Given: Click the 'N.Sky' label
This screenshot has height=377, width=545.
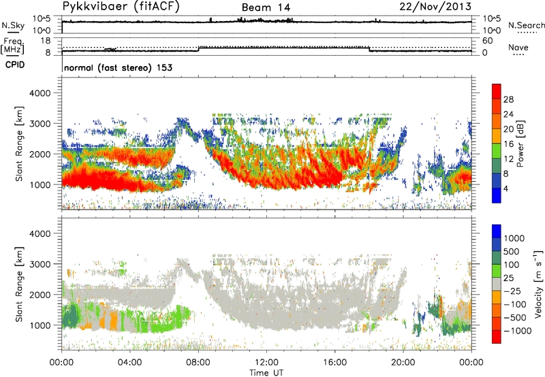Looking at the screenshot, I should click(x=13, y=26).
